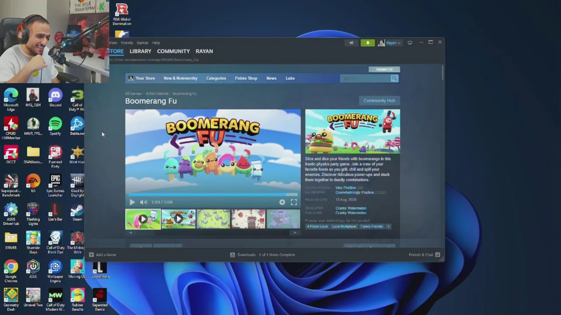Expand the Categories store menu

(x=216, y=78)
